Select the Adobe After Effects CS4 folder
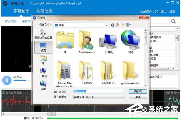181x120 pixels. [65, 74]
